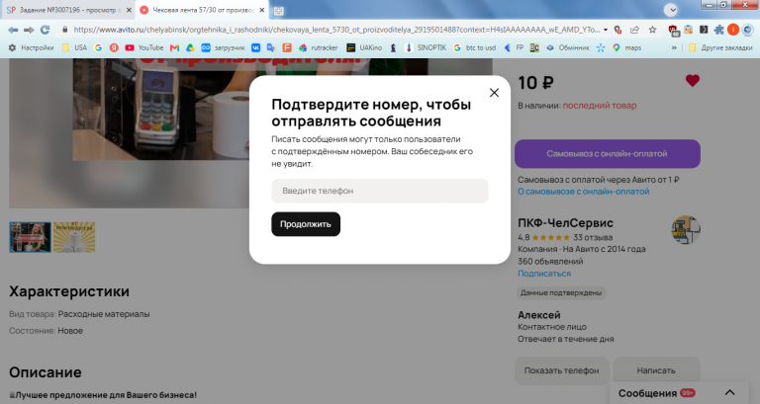The image size is (760, 404).
Task: Switch to the 'Чековая лента 57/30' tab
Action: coord(203,10)
